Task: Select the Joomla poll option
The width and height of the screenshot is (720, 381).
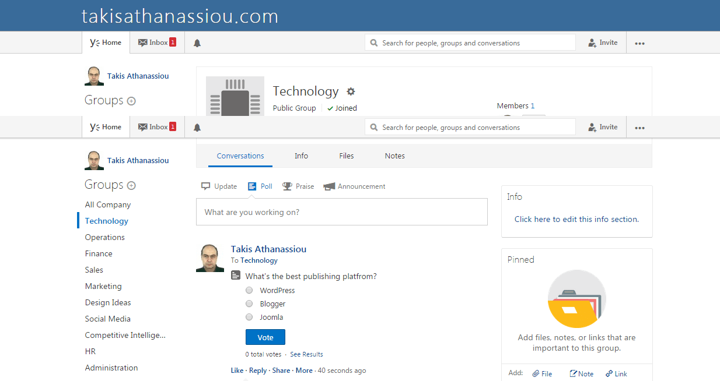Action: [x=249, y=317]
